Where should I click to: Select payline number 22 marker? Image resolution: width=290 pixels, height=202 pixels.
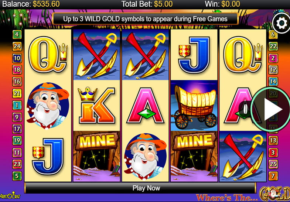[273, 46]
